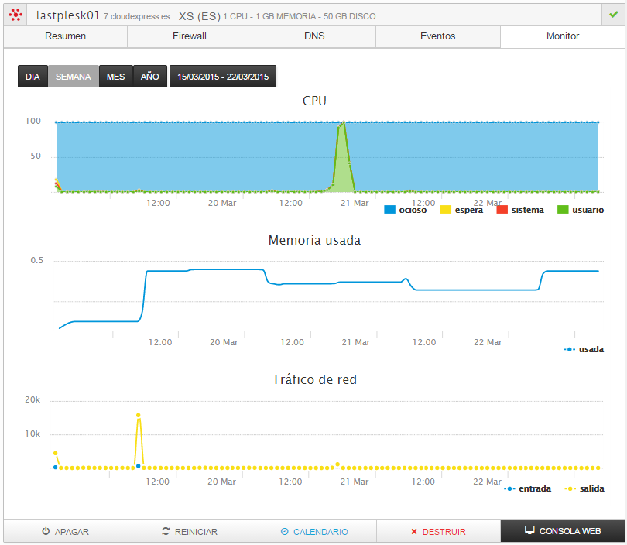Viewport: 627px width, 545px height.
Task: Launch the CONSOLA WEB
Action: click(563, 532)
